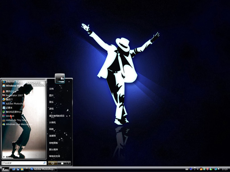
Task: Open Backup and Restore Center entry
Action: 12,112
